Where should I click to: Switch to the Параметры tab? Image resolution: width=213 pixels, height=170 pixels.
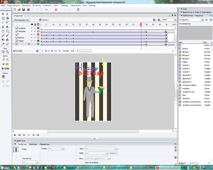45,144
